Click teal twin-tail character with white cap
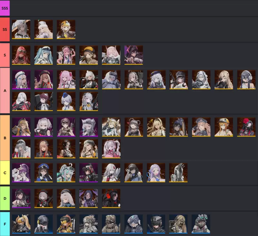Viewport: 258px width, 236px height. (x=44, y=55)
